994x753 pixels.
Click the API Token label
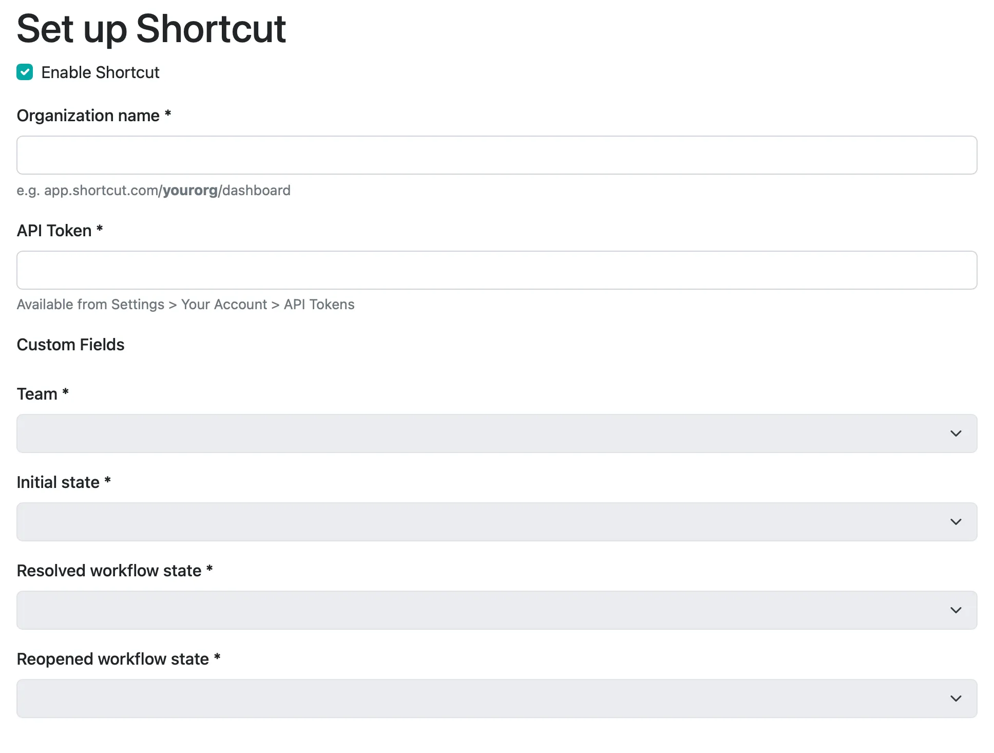(54, 231)
